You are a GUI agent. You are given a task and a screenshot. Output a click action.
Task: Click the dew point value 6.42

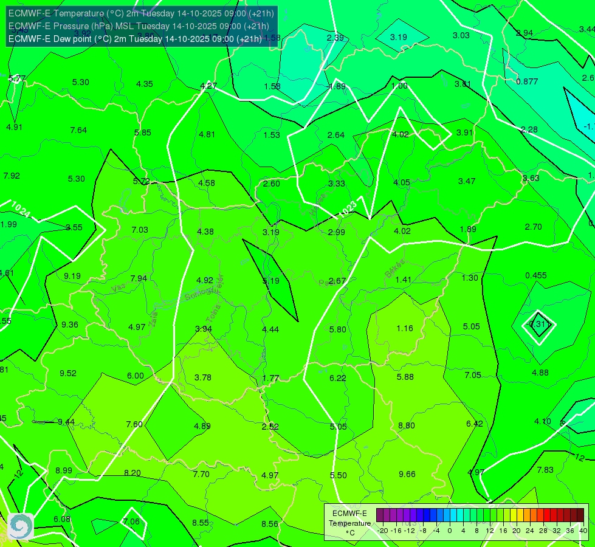pos(474,424)
